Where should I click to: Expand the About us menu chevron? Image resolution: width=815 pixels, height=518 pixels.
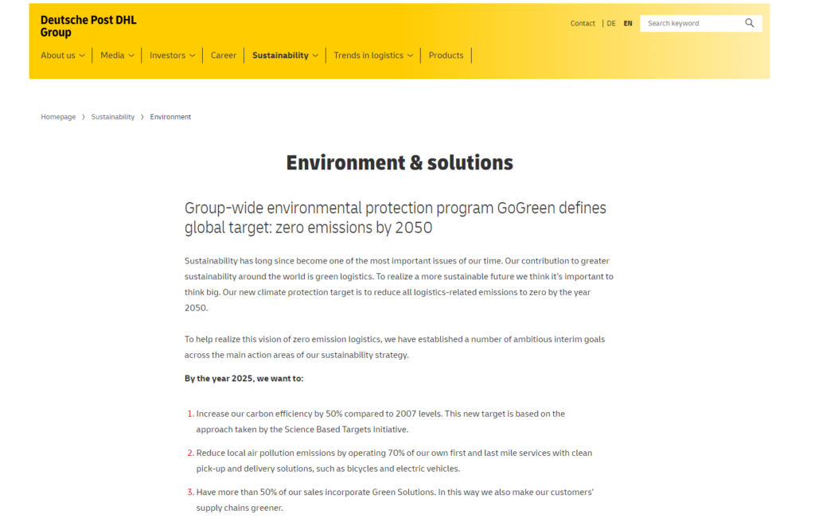pyautogui.click(x=82, y=56)
